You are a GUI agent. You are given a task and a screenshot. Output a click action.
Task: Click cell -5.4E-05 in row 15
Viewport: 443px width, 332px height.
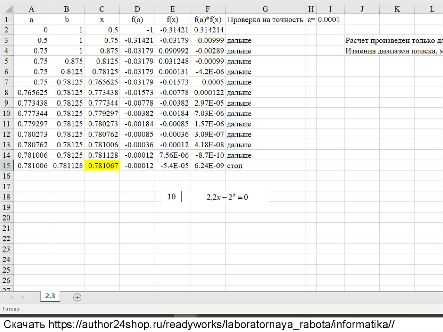click(173, 165)
